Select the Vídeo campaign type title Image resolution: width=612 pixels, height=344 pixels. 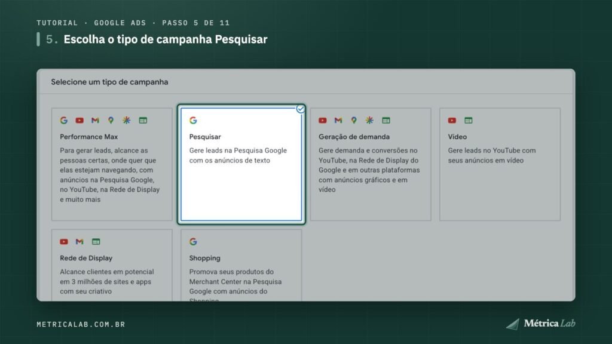457,137
